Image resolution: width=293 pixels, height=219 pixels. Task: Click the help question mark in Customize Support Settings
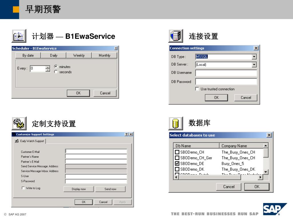pos(126,134)
